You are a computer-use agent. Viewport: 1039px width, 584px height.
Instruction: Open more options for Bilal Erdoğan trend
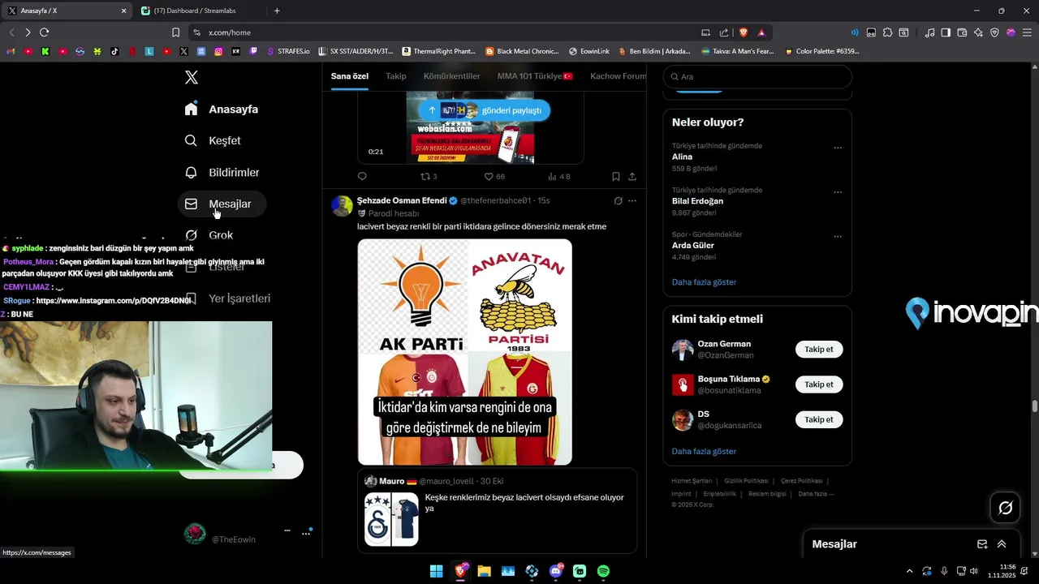click(838, 192)
